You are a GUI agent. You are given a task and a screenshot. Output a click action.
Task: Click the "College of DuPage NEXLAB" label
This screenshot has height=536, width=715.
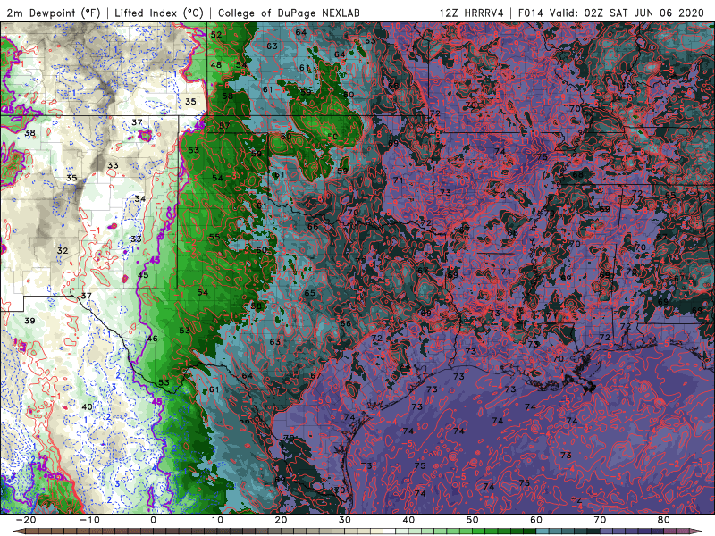(289, 13)
